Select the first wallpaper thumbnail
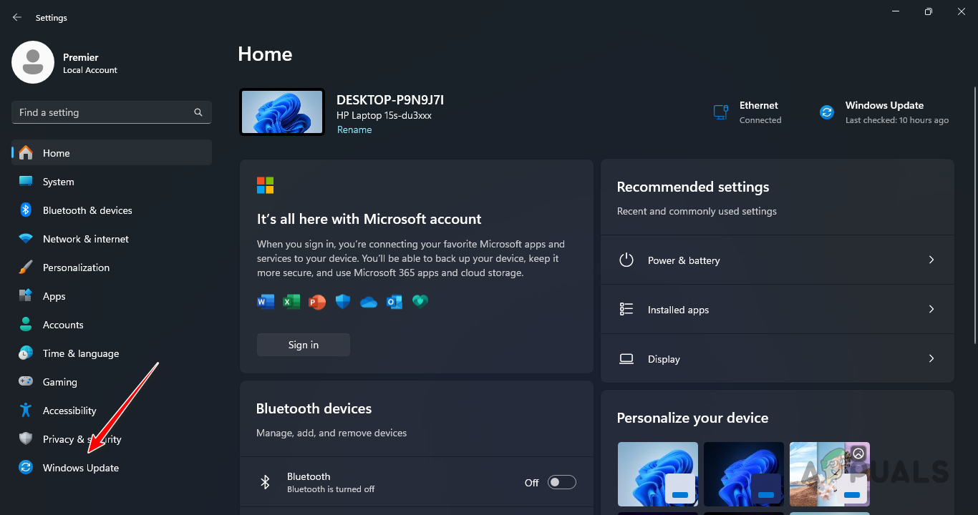This screenshot has height=515, width=978. tap(657, 474)
